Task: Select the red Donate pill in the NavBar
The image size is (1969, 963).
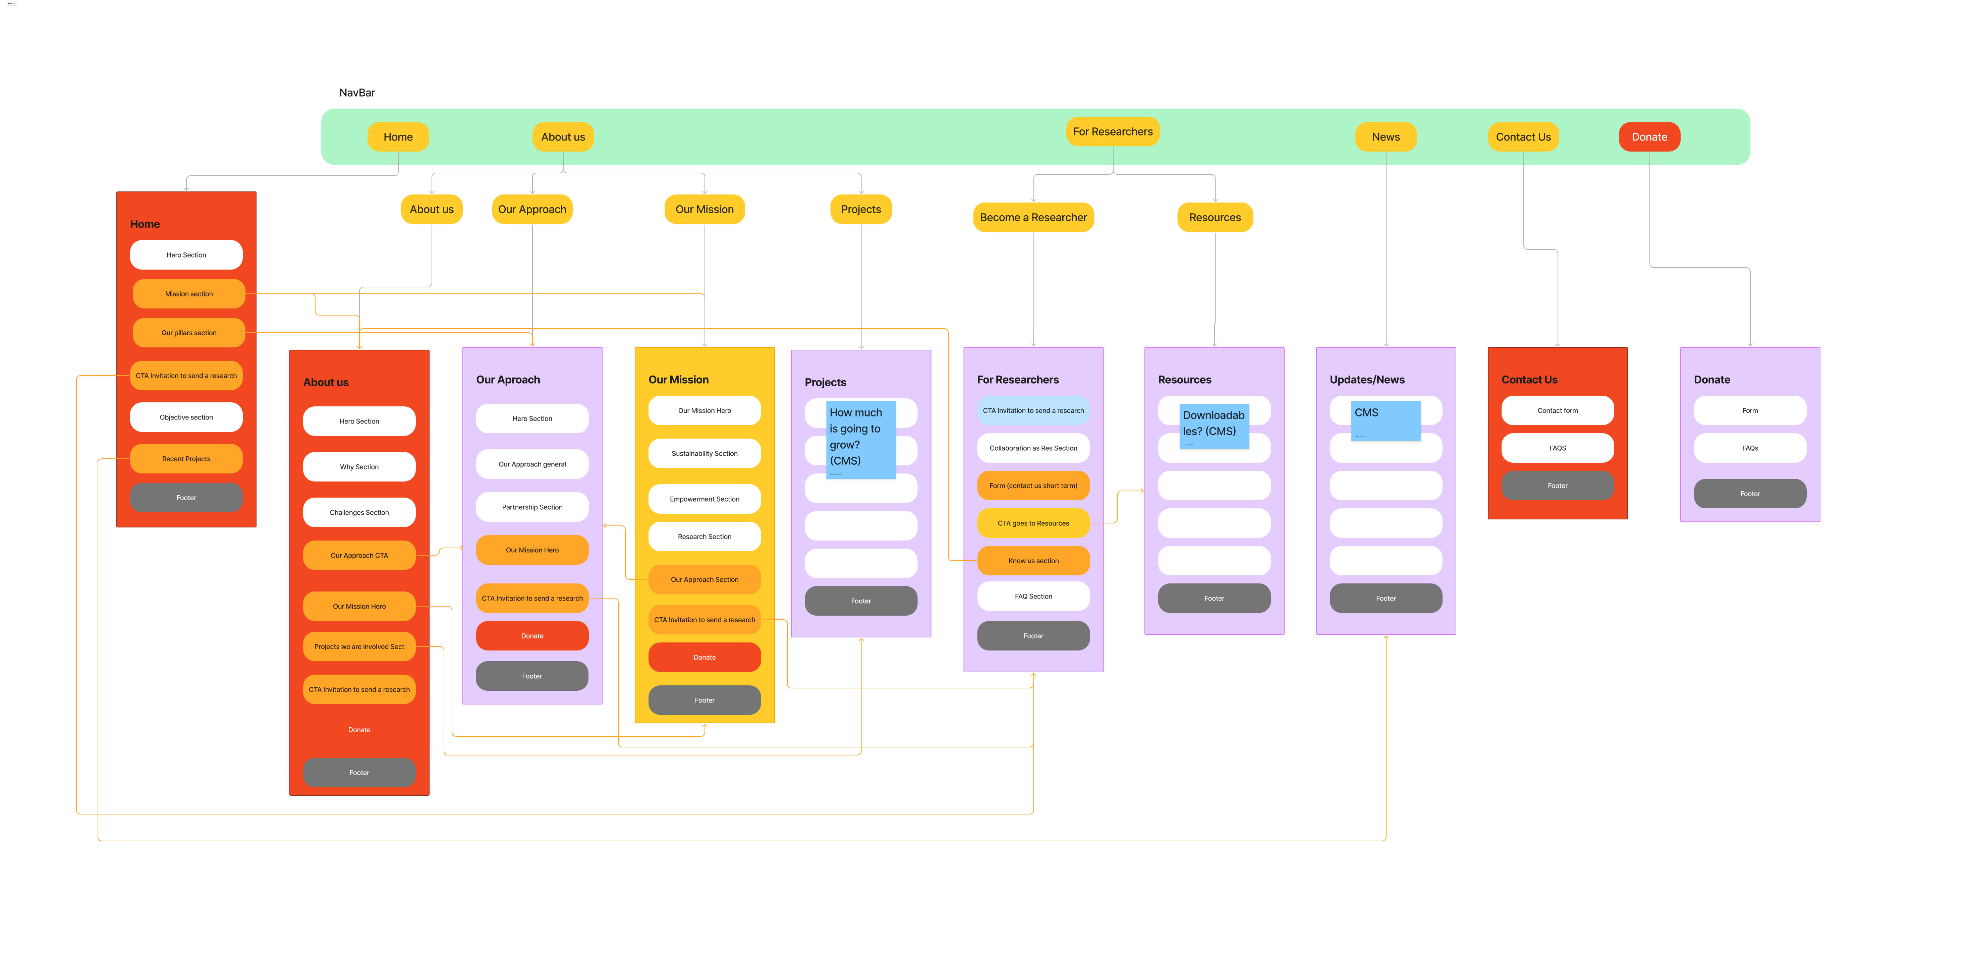Action: click(1649, 137)
